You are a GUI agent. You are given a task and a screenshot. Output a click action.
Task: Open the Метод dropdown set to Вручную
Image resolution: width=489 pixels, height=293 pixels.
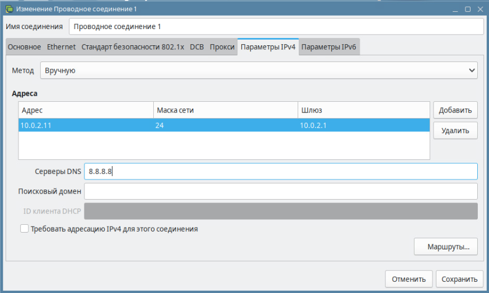(259, 70)
